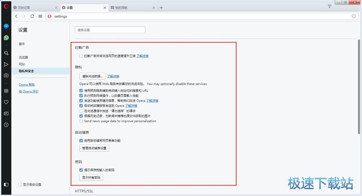Select 网站 in settings sidebar

[x=22, y=64]
